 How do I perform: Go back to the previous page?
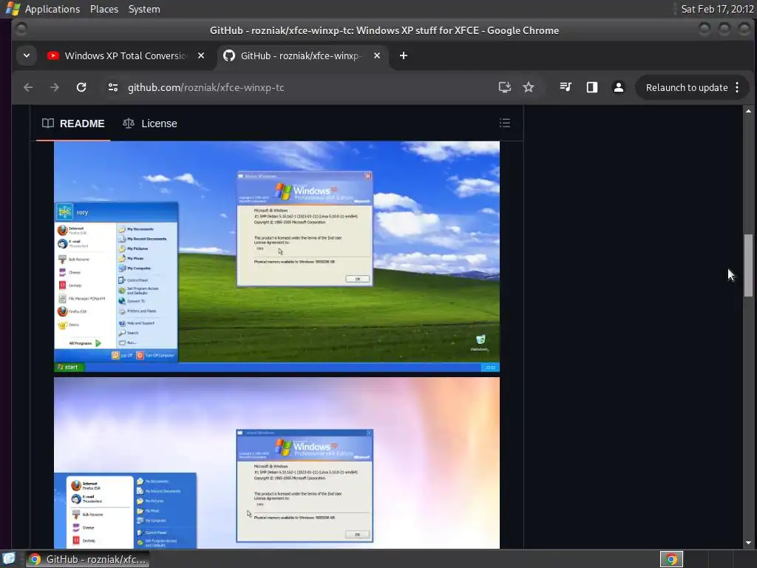click(28, 87)
